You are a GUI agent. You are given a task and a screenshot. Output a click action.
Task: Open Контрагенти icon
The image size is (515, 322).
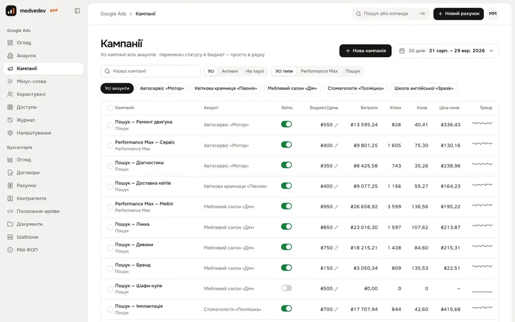coord(10,198)
